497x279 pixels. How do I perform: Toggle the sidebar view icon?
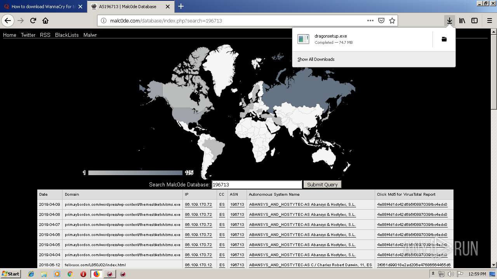tap(474, 21)
